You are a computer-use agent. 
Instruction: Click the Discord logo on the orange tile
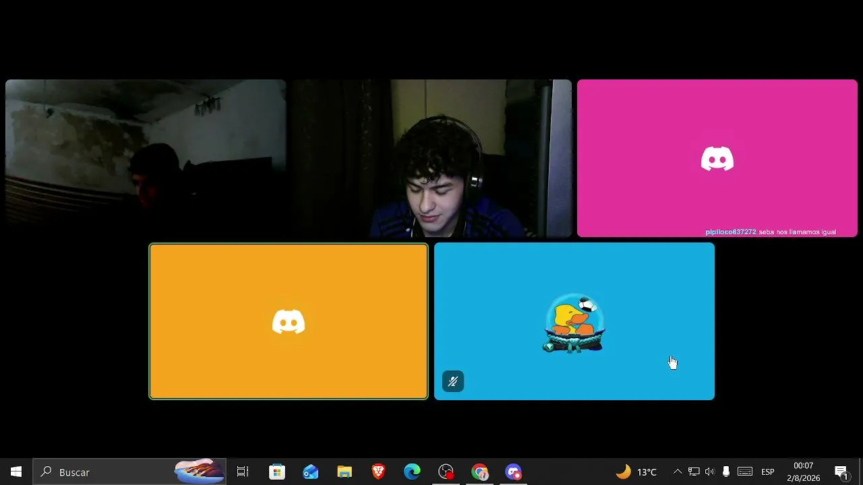click(x=289, y=322)
